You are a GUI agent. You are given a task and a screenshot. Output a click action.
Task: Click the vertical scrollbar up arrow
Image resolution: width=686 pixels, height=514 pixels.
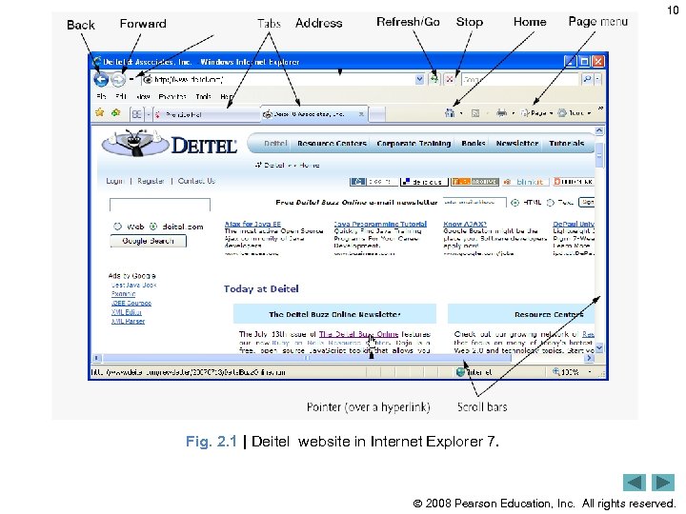(599, 130)
